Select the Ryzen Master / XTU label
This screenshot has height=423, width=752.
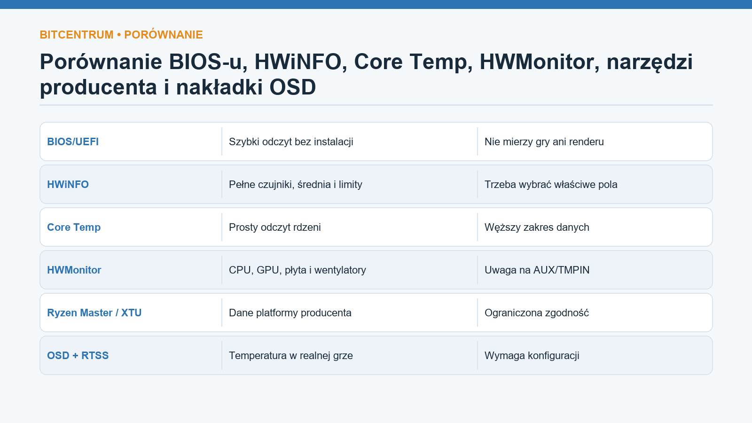(x=94, y=313)
